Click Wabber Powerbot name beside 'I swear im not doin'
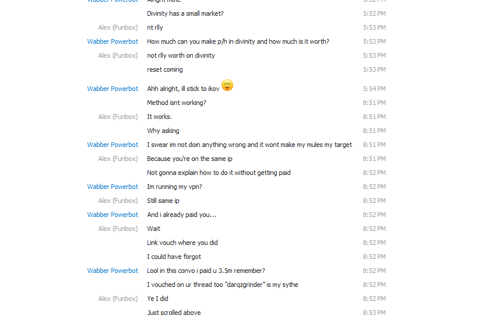This screenshot has width=481, height=319. point(113,145)
